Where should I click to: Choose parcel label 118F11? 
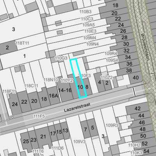click(x=9, y=91)
